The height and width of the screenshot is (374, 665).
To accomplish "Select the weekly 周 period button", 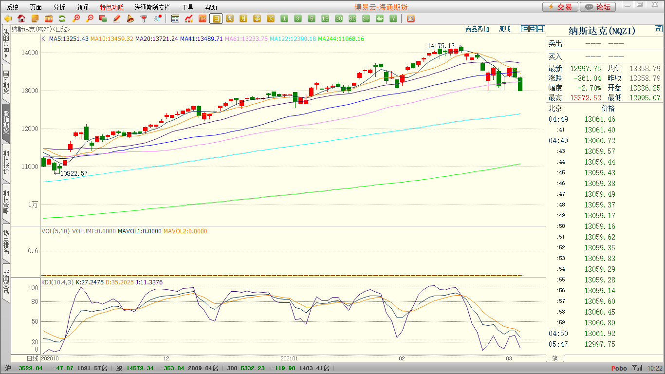I will click(230, 19).
